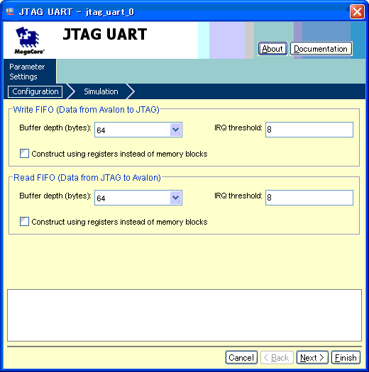
Task: Open Write FIFO buffer depth combo box
Action: click(x=138, y=130)
